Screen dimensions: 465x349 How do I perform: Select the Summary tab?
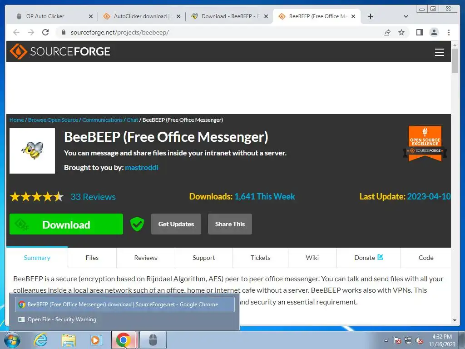37,258
